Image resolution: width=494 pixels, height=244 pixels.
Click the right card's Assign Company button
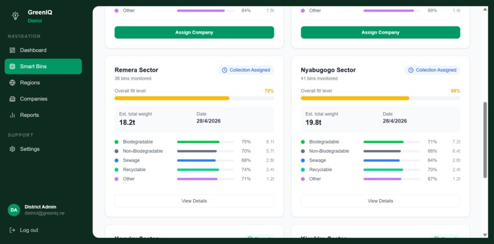tap(380, 32)
